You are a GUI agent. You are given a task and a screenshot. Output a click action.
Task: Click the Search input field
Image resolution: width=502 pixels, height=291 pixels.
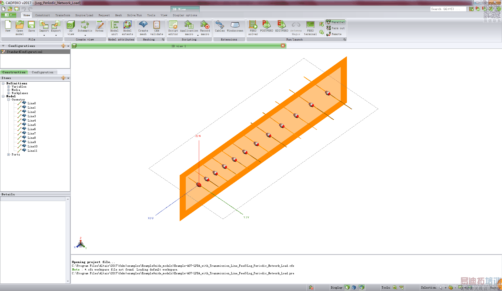pos(448,9)
